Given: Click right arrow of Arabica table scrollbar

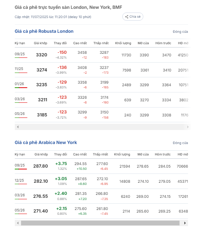Looking at the screenshot, I should click(x=185, y=223).
